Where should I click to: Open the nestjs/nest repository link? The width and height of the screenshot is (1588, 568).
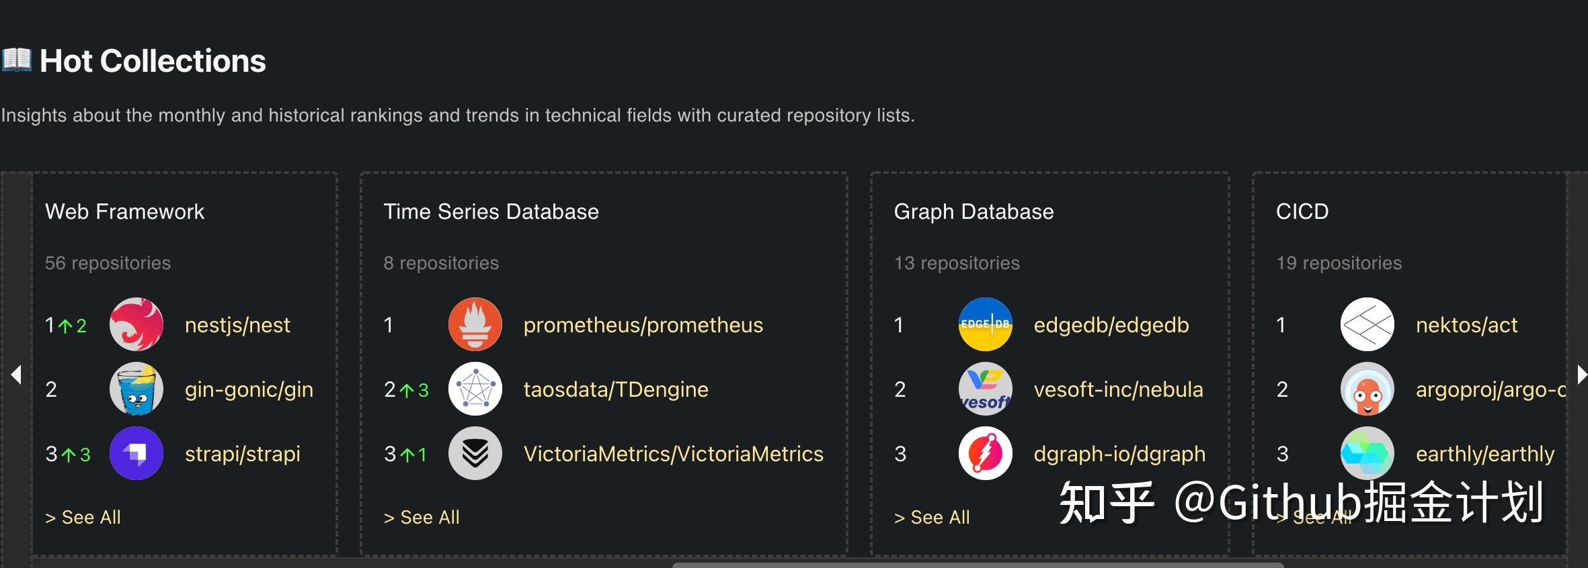pos(237,325)
